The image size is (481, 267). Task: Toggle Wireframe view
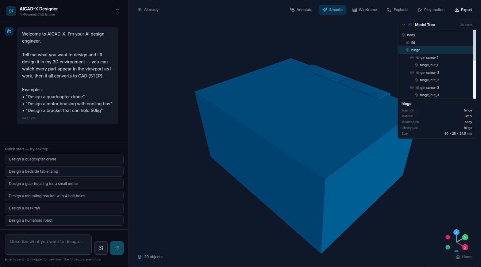(365, 10)
